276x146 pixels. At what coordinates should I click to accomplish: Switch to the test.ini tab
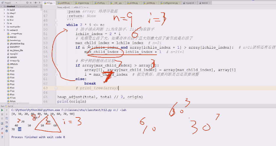(205, 3)
